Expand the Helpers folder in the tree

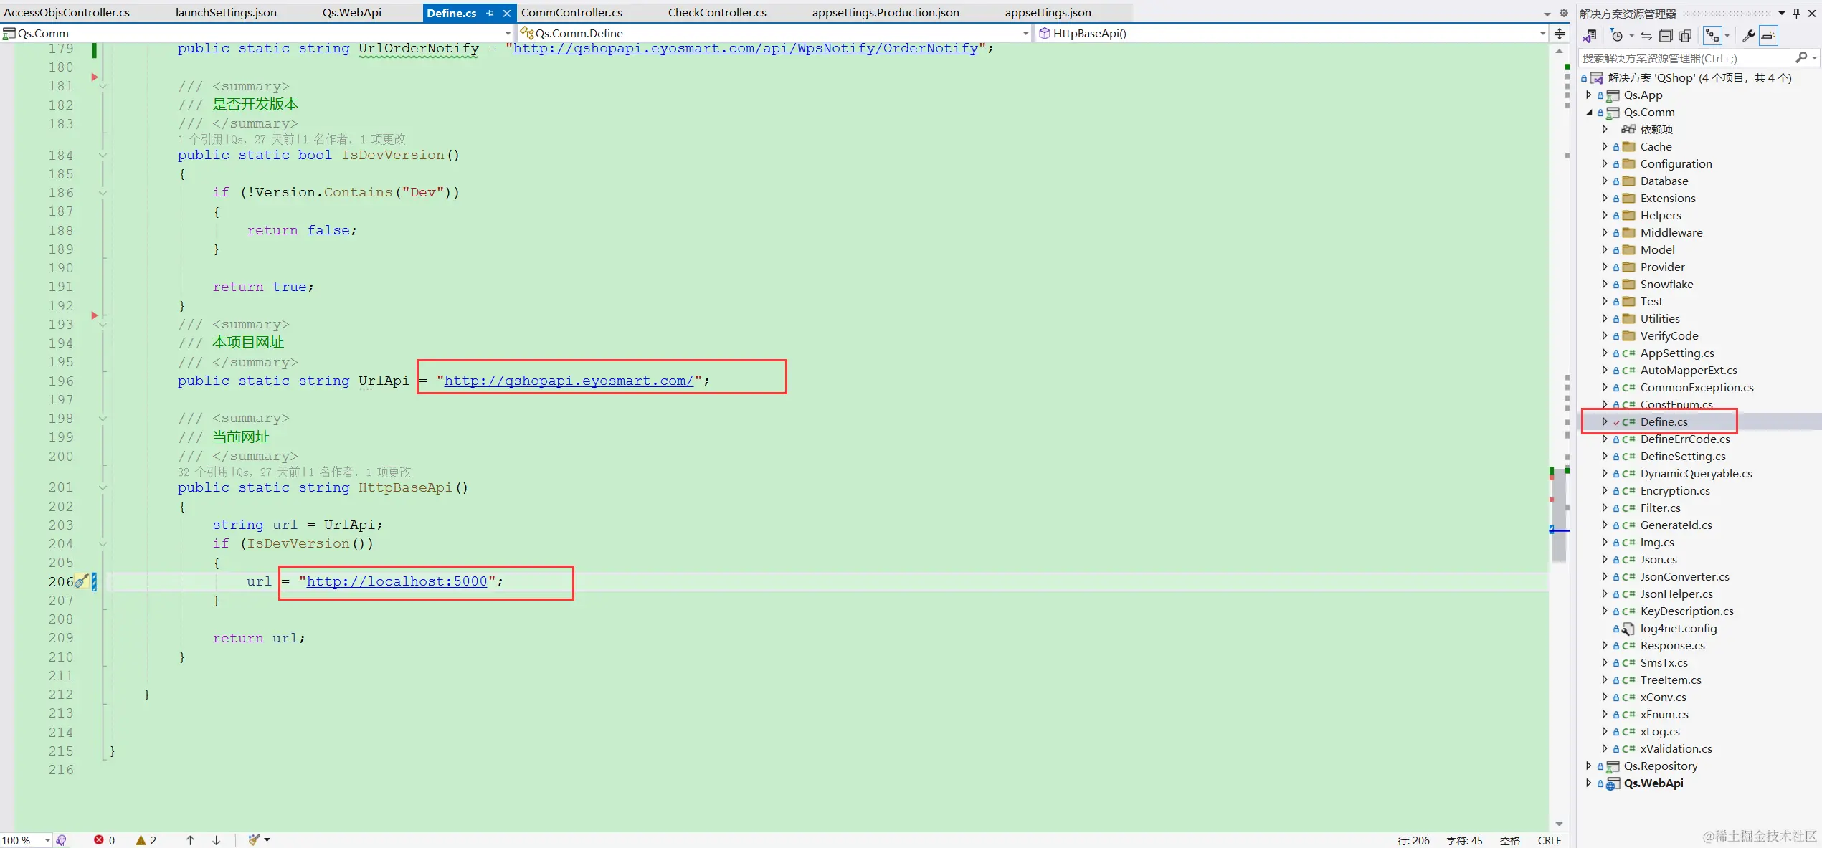pyautogui.click(x=1605, y=215)
